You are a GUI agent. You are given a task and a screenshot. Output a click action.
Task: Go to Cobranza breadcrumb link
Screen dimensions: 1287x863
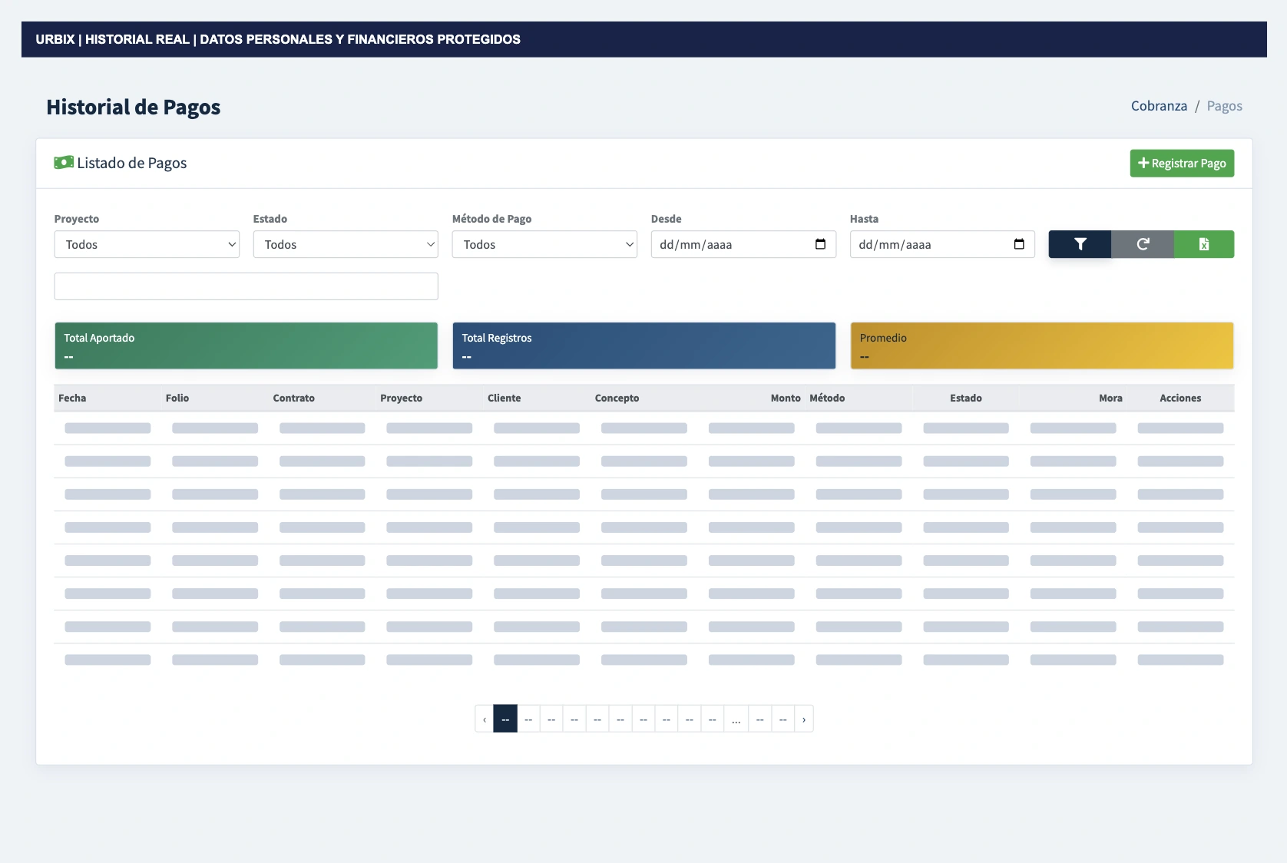1159,106
